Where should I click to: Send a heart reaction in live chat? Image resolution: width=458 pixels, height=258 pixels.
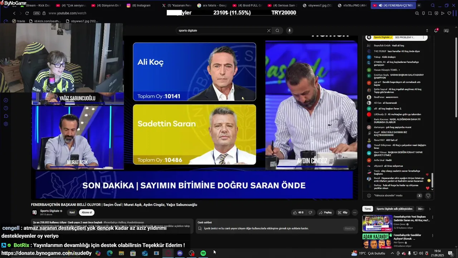(x=428, y=196)
